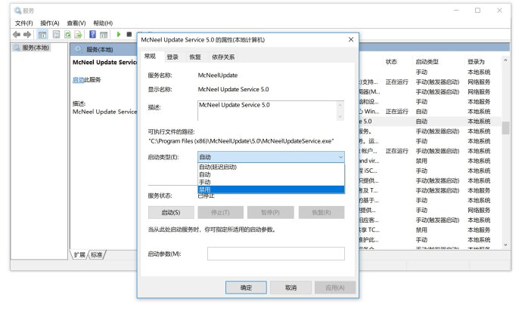Click the black Stop Service square icon
The height and width of the screenshot is (311, 522).
pyautogui.click(x=129, y=34)
